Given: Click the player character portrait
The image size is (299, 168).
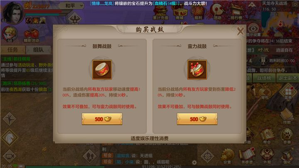Looking at the screenshot, I should point(13,13).
